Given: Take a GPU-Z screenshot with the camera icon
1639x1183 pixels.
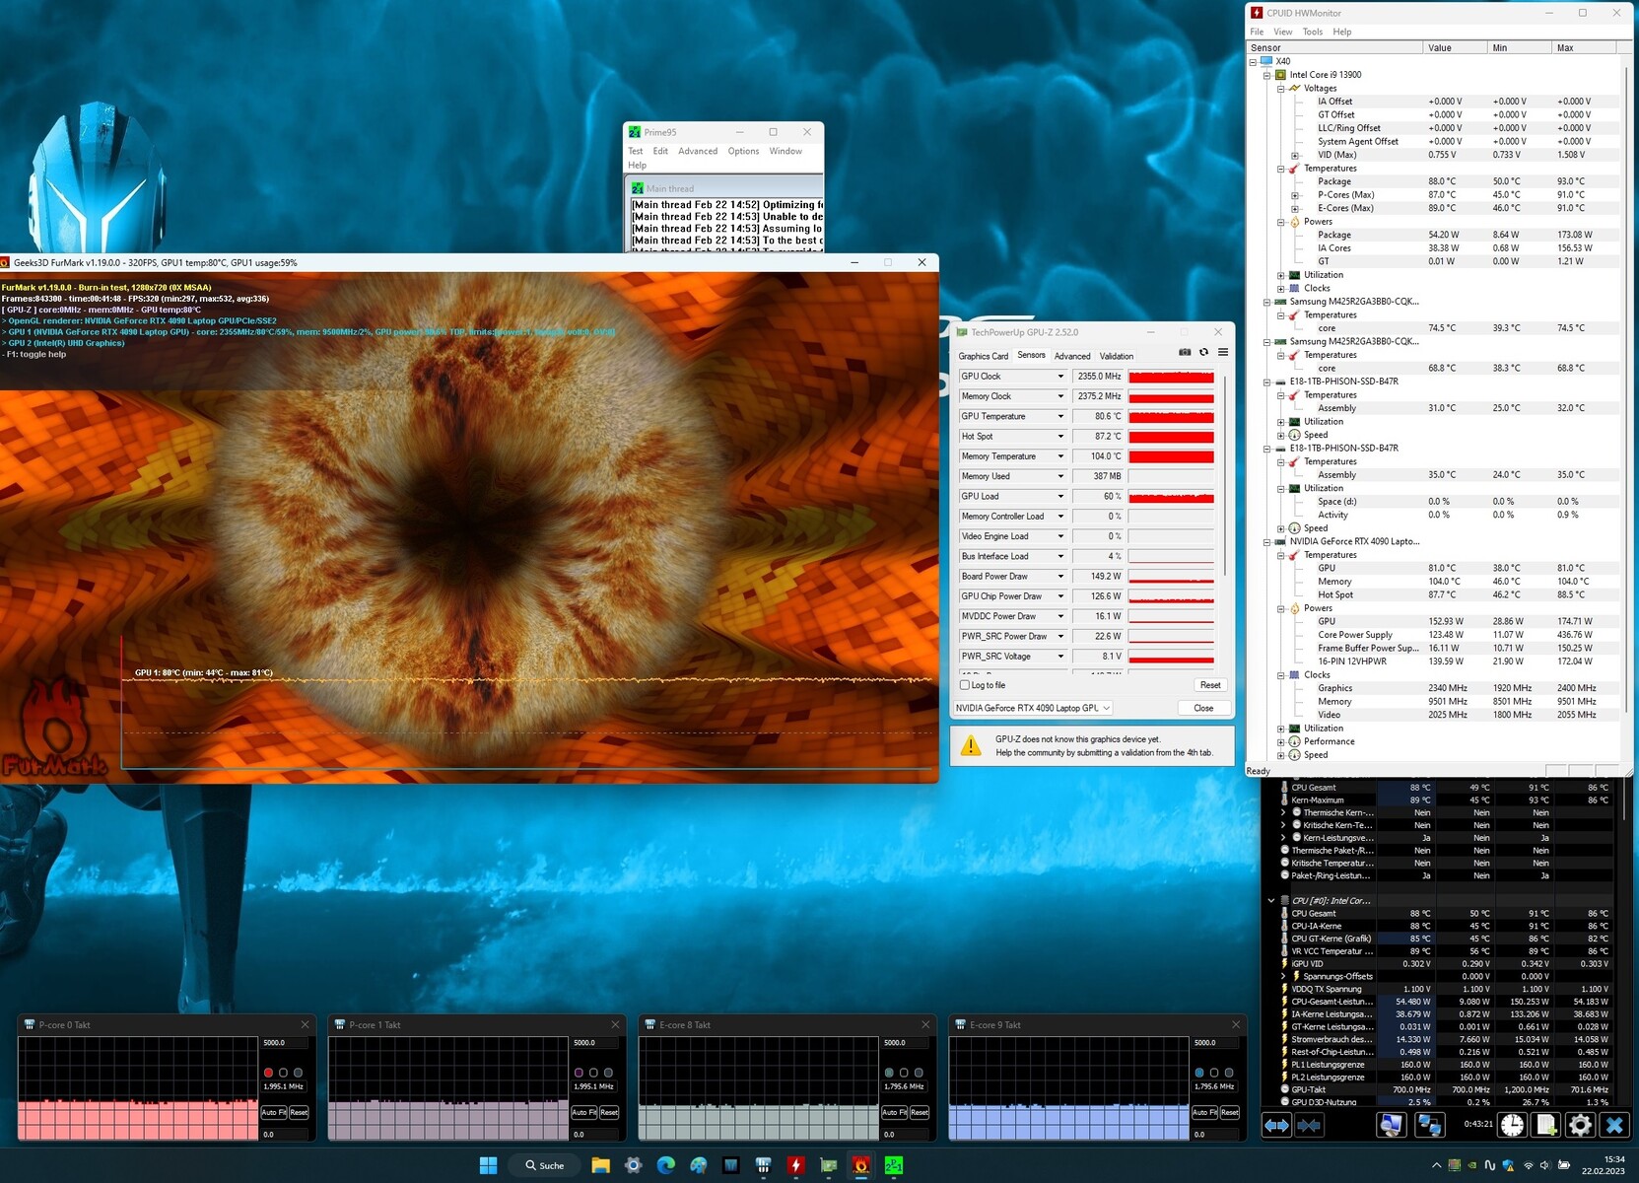Looking at the screenshot, I should tap(1185, 353).
